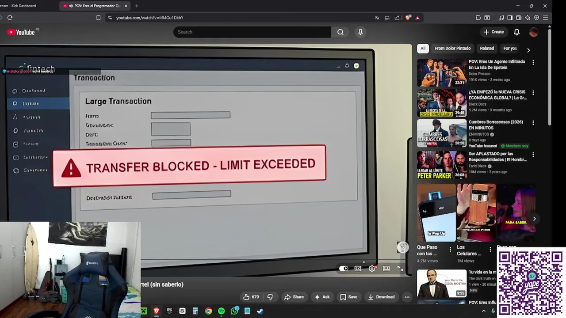
Task: Expand more Shorts with arrow
Action: (534, 219)
